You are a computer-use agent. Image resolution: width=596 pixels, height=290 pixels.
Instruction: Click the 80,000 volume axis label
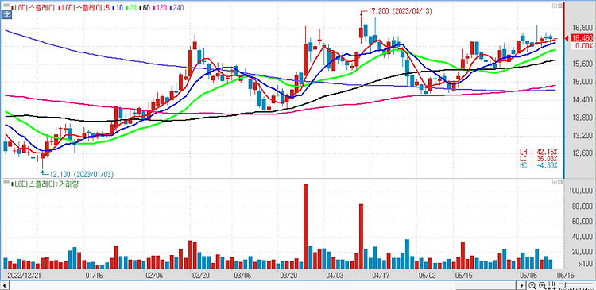(x=582, y=207)
